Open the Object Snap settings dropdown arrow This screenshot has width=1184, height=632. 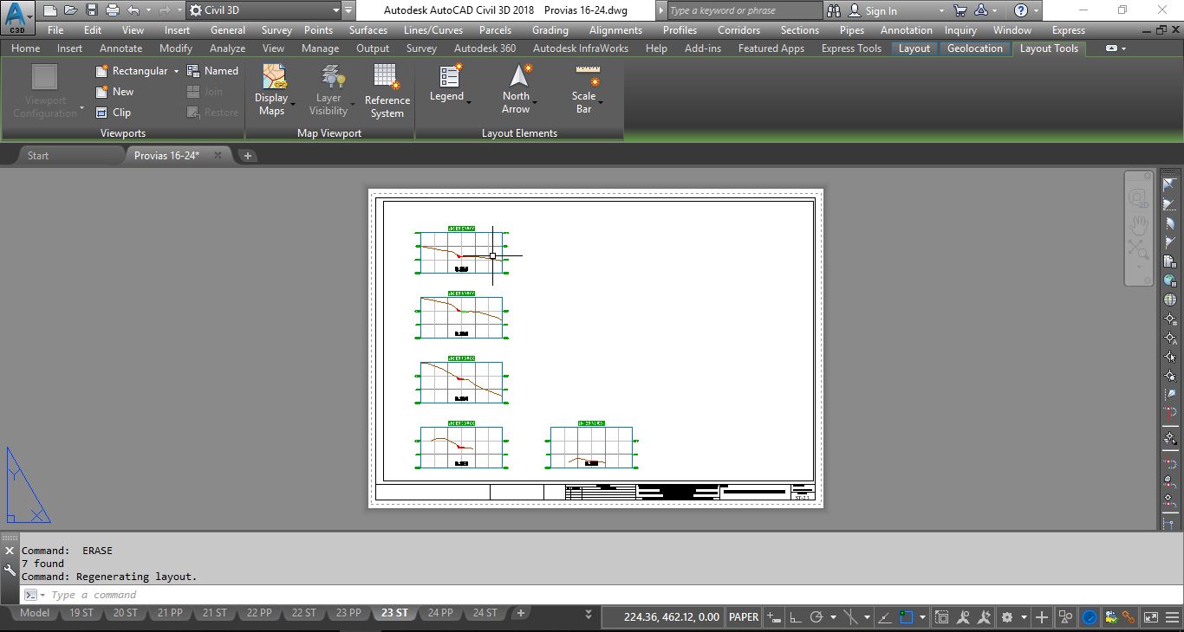[x=922, y=617]
